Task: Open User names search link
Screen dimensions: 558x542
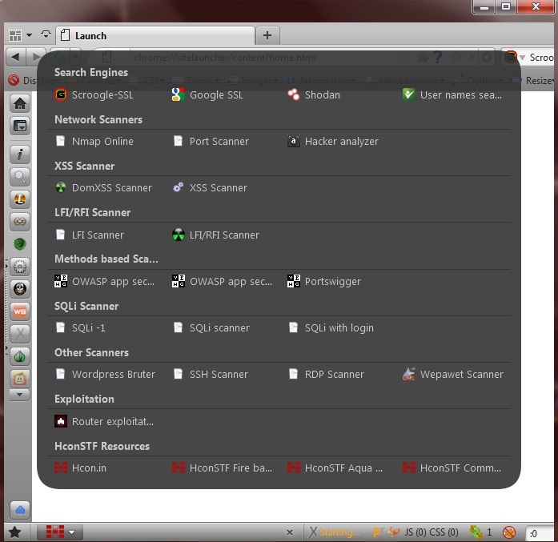Action: tap(452, 95)
